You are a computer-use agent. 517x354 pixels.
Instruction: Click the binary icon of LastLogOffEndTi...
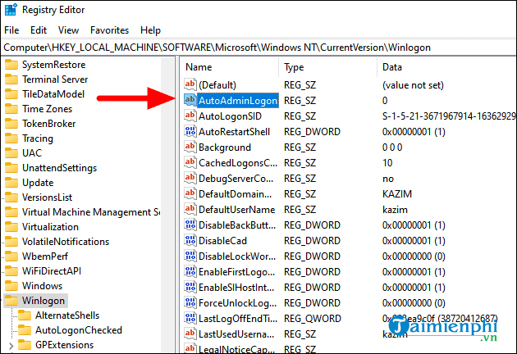(x=190, y=319)
